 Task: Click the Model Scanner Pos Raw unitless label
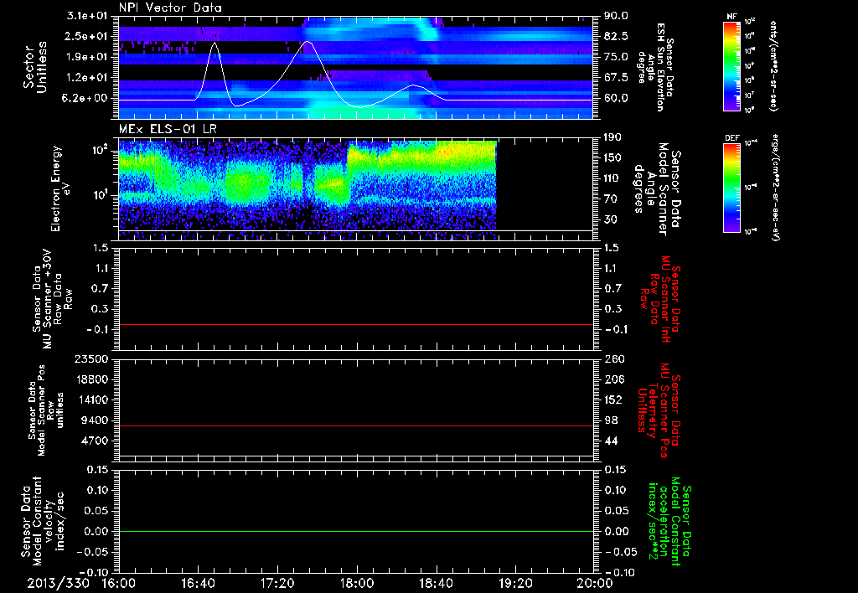coord(47,410)
